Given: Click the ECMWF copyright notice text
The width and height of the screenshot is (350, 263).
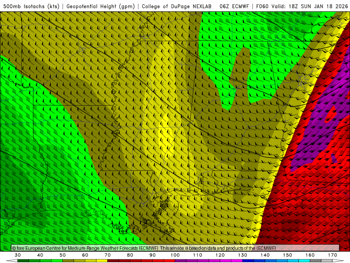Looking at the screenshot, I should 144,248.
